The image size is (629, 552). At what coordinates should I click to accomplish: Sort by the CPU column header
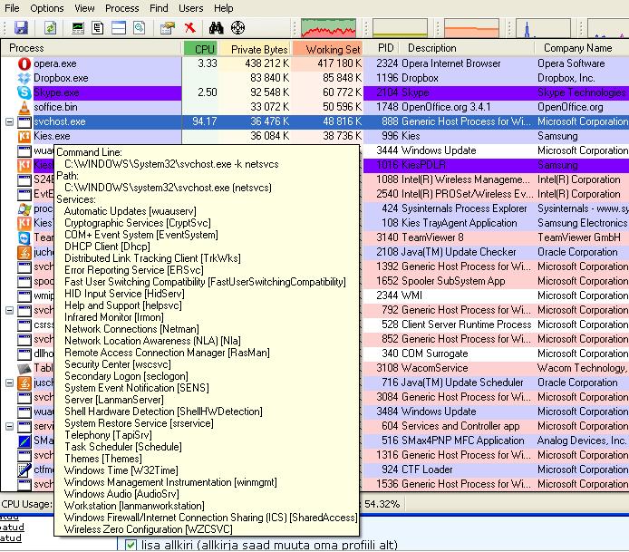200,49
